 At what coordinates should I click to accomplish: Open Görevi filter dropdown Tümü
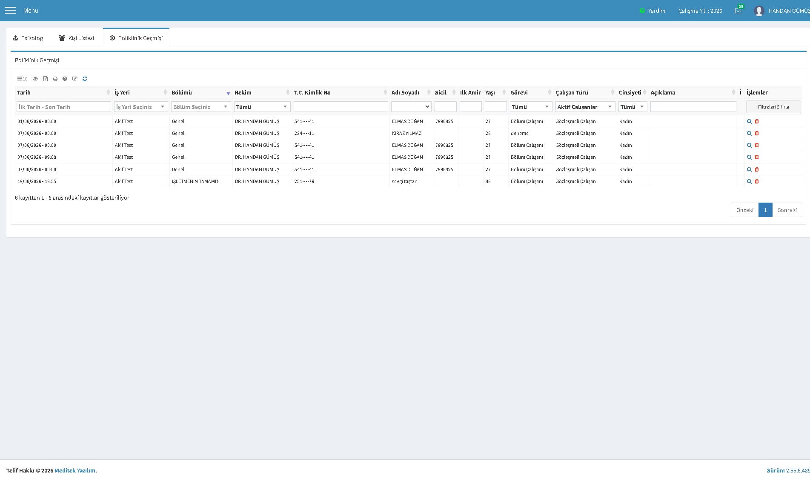(531, 107)
